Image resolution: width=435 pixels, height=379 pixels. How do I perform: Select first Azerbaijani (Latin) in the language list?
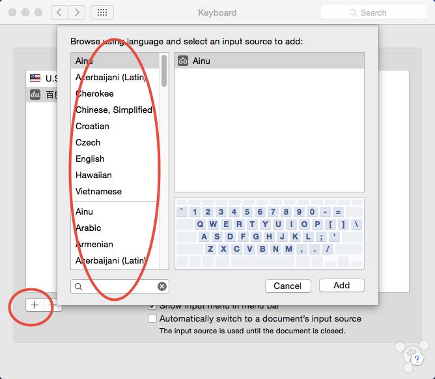pos(115,77)
